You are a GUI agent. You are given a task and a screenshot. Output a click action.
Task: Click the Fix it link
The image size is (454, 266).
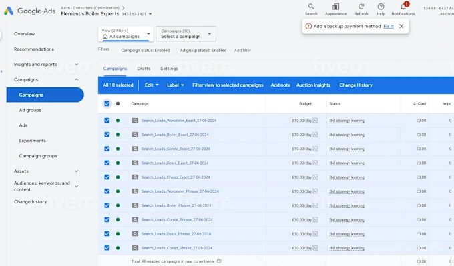pos(389,26)
